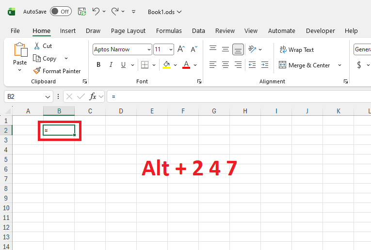Click the Borders icon
The height and width of the screenshot is (250, 371).
[145, 65]
